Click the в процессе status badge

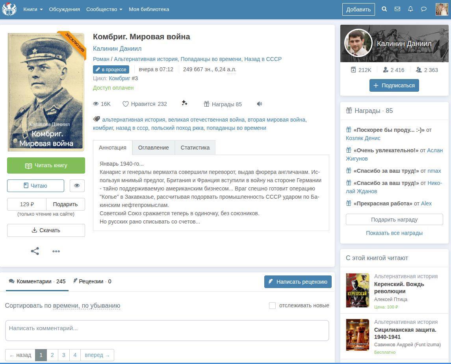point(111,70)
